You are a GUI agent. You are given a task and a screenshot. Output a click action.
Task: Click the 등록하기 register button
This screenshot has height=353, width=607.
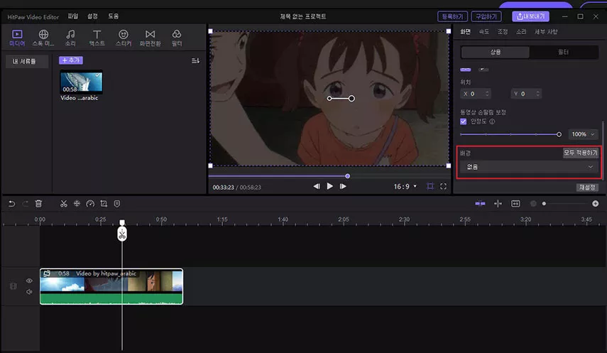452,16
